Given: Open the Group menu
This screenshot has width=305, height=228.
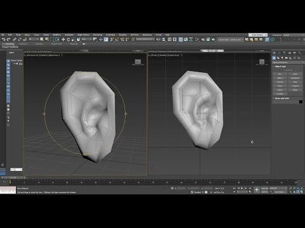Looking at the screenshot, I should pyautogui.click(x=27, y=35).
